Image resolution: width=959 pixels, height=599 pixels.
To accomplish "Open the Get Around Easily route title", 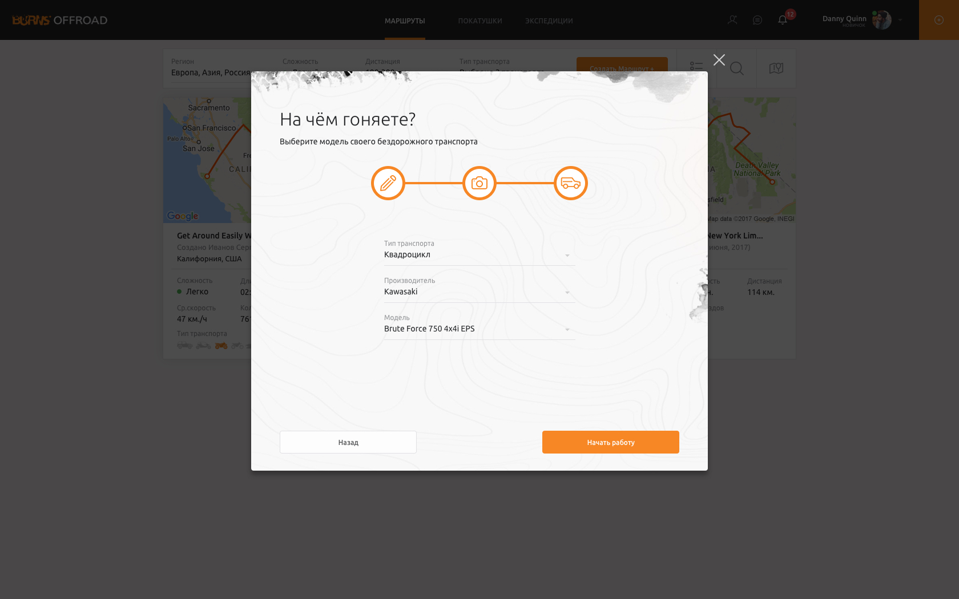I will (x=214, y=236).
